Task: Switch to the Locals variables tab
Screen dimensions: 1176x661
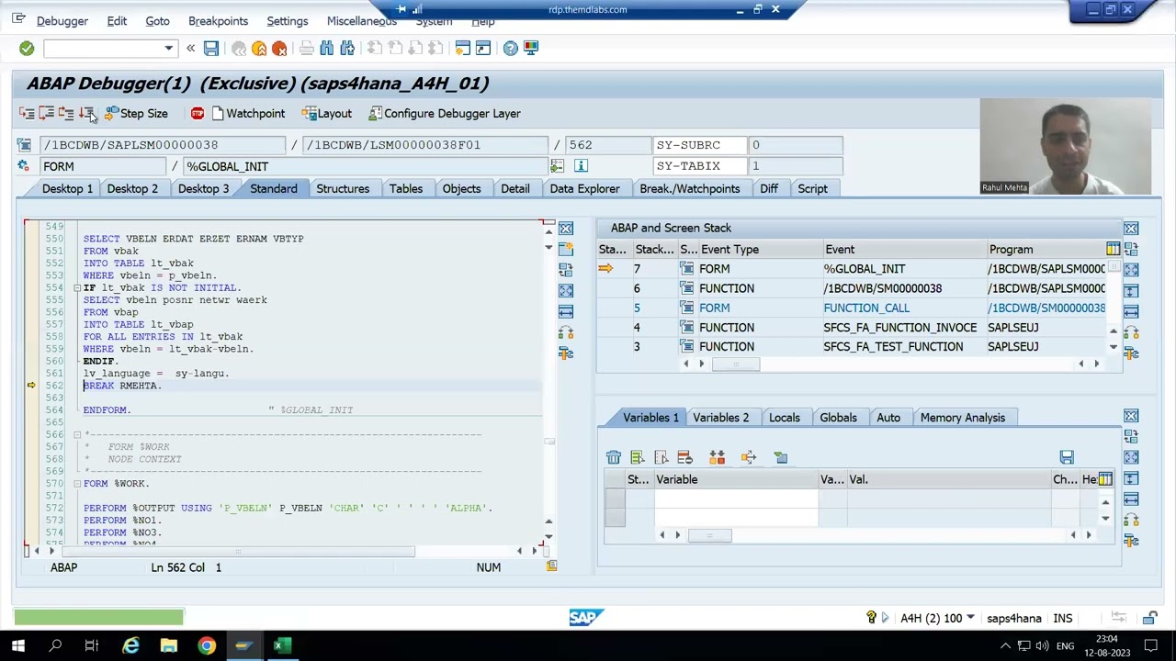Action: coord(785,418)
